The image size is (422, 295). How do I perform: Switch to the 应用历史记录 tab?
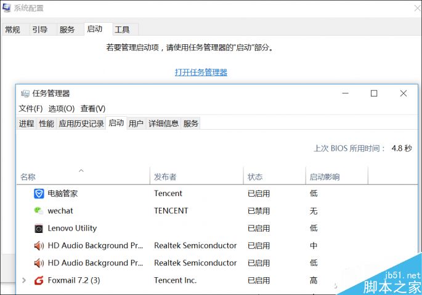click(x=81, y=124)
